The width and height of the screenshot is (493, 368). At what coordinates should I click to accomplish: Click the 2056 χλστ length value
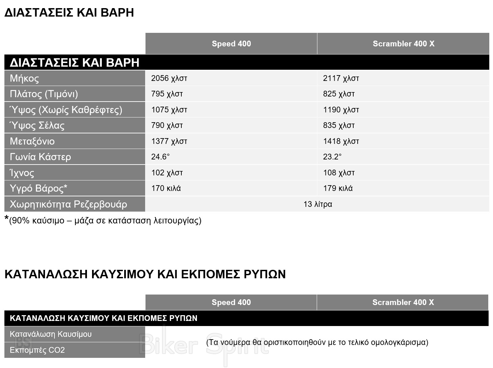(169, 78)
